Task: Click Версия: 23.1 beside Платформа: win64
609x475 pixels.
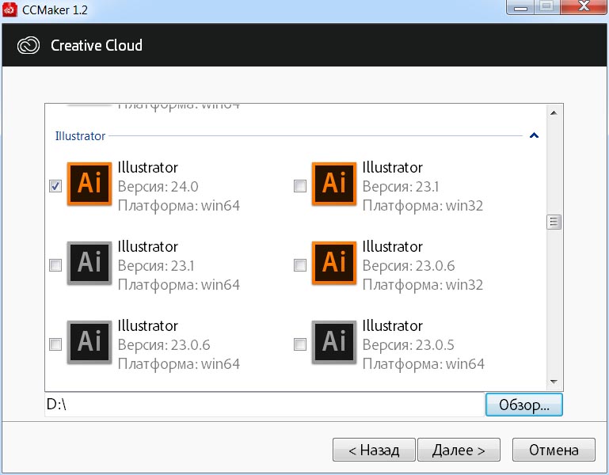Action: (156, 266)
